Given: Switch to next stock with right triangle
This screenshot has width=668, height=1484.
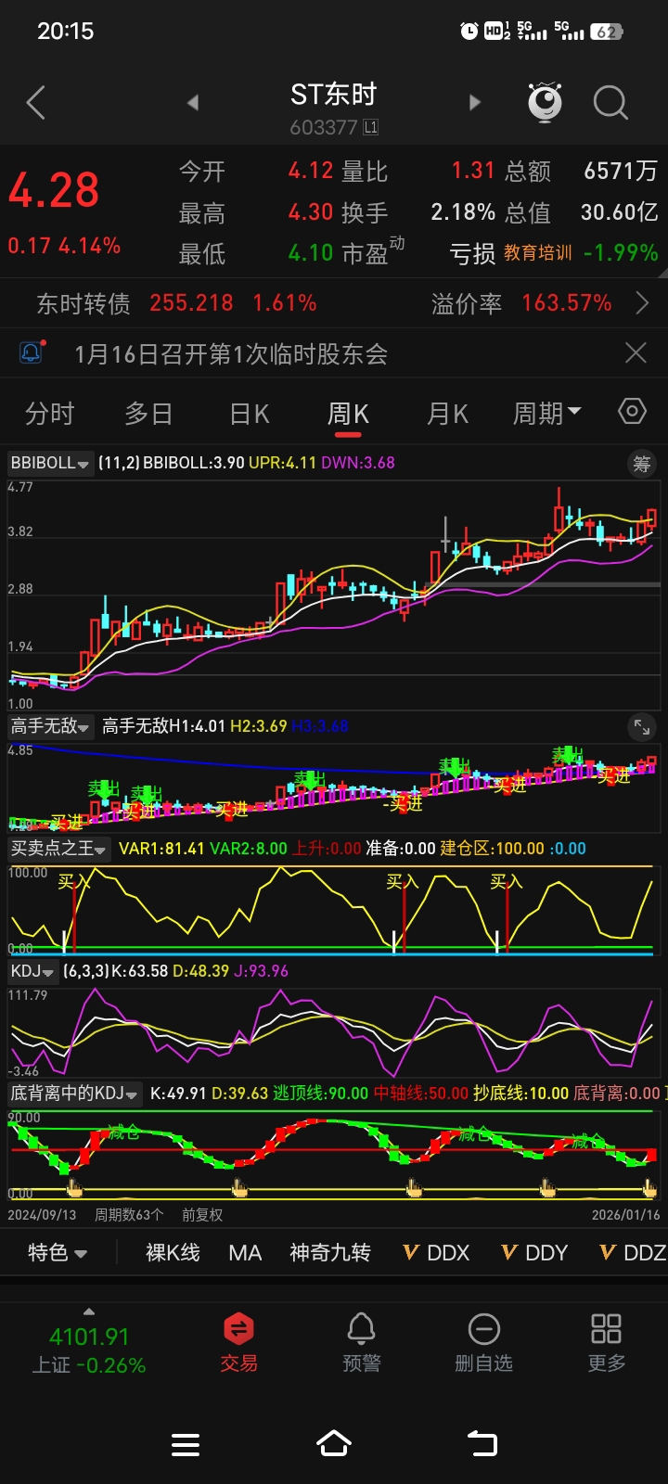Looking at the screenshot, I should (475, 103).
